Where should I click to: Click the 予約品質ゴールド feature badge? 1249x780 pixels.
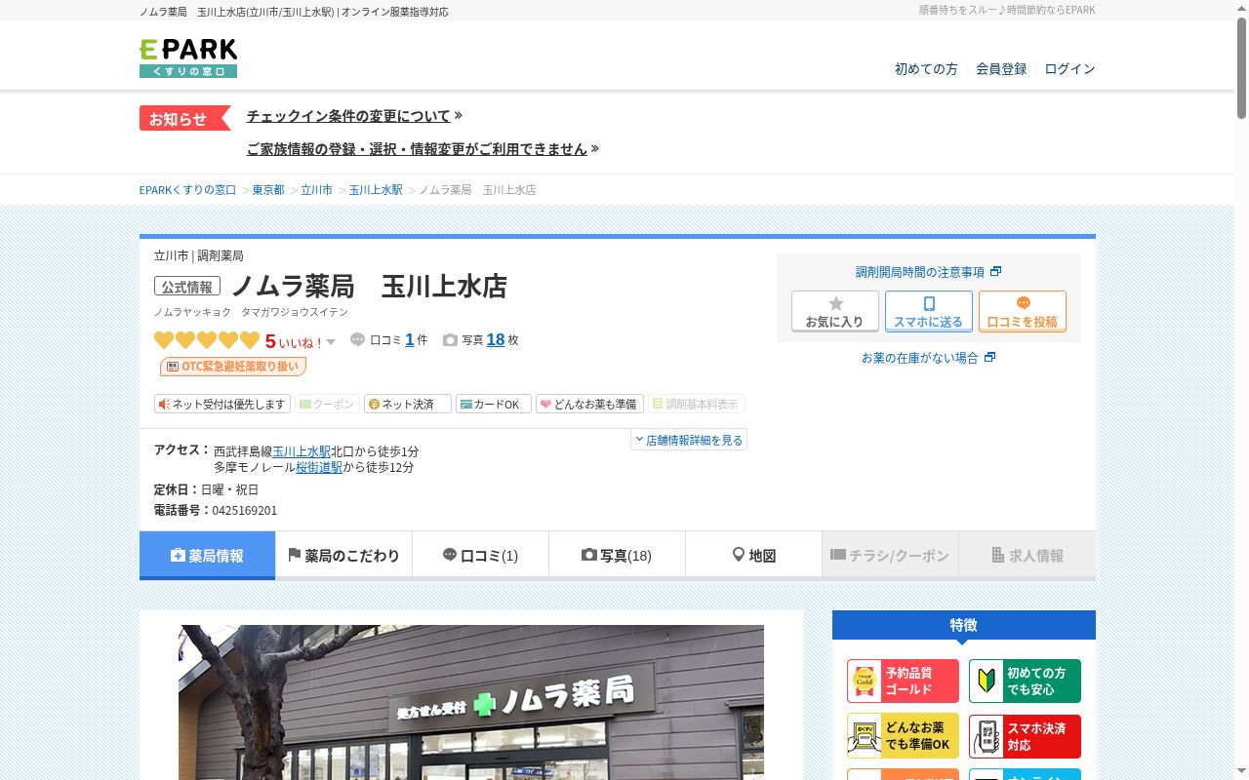[903, 681]
